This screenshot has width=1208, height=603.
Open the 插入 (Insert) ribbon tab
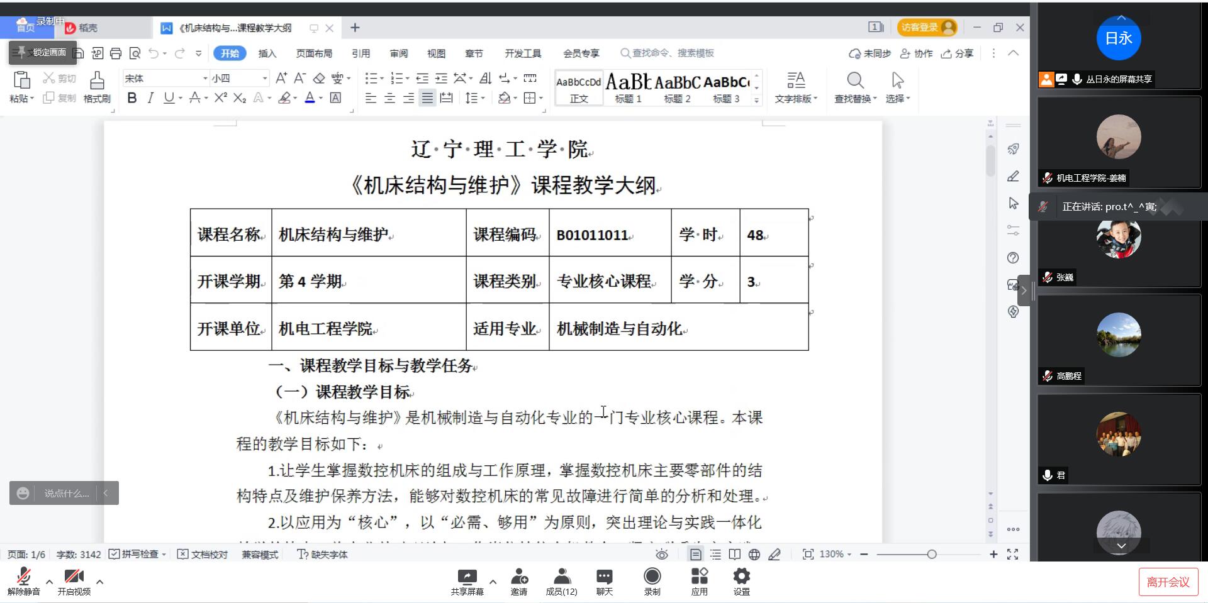coord(267,53)
